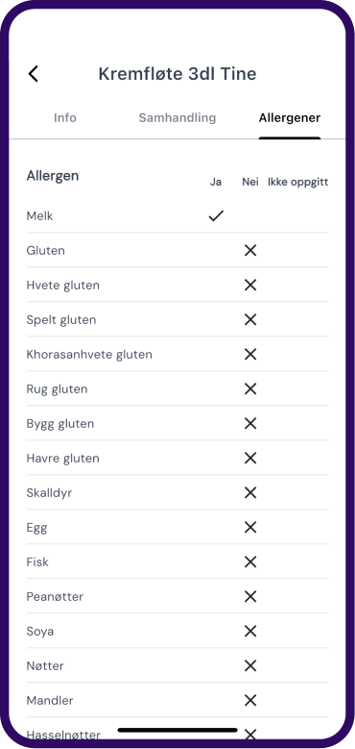Select the Allergener tab
Screen dimensions: 355x749
tap(290, 118)
